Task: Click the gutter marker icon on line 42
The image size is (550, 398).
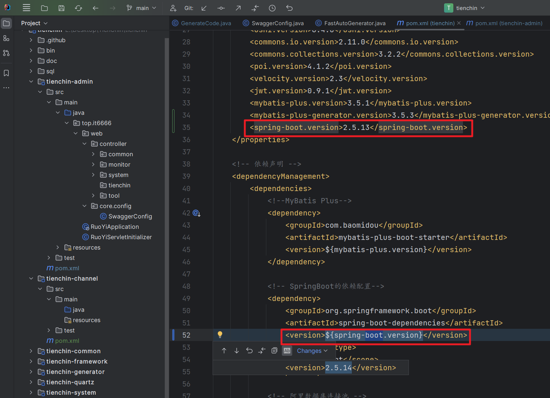Action: point(196,213)
